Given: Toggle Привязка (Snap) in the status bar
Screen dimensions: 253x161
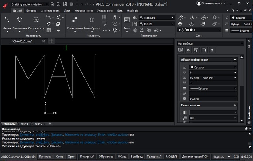Looking at the screenshot, I should pyautogui.click(x=45, y=157).
